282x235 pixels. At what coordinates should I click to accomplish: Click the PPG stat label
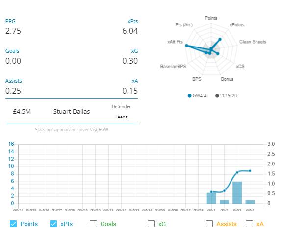click(x=10, y=21)
